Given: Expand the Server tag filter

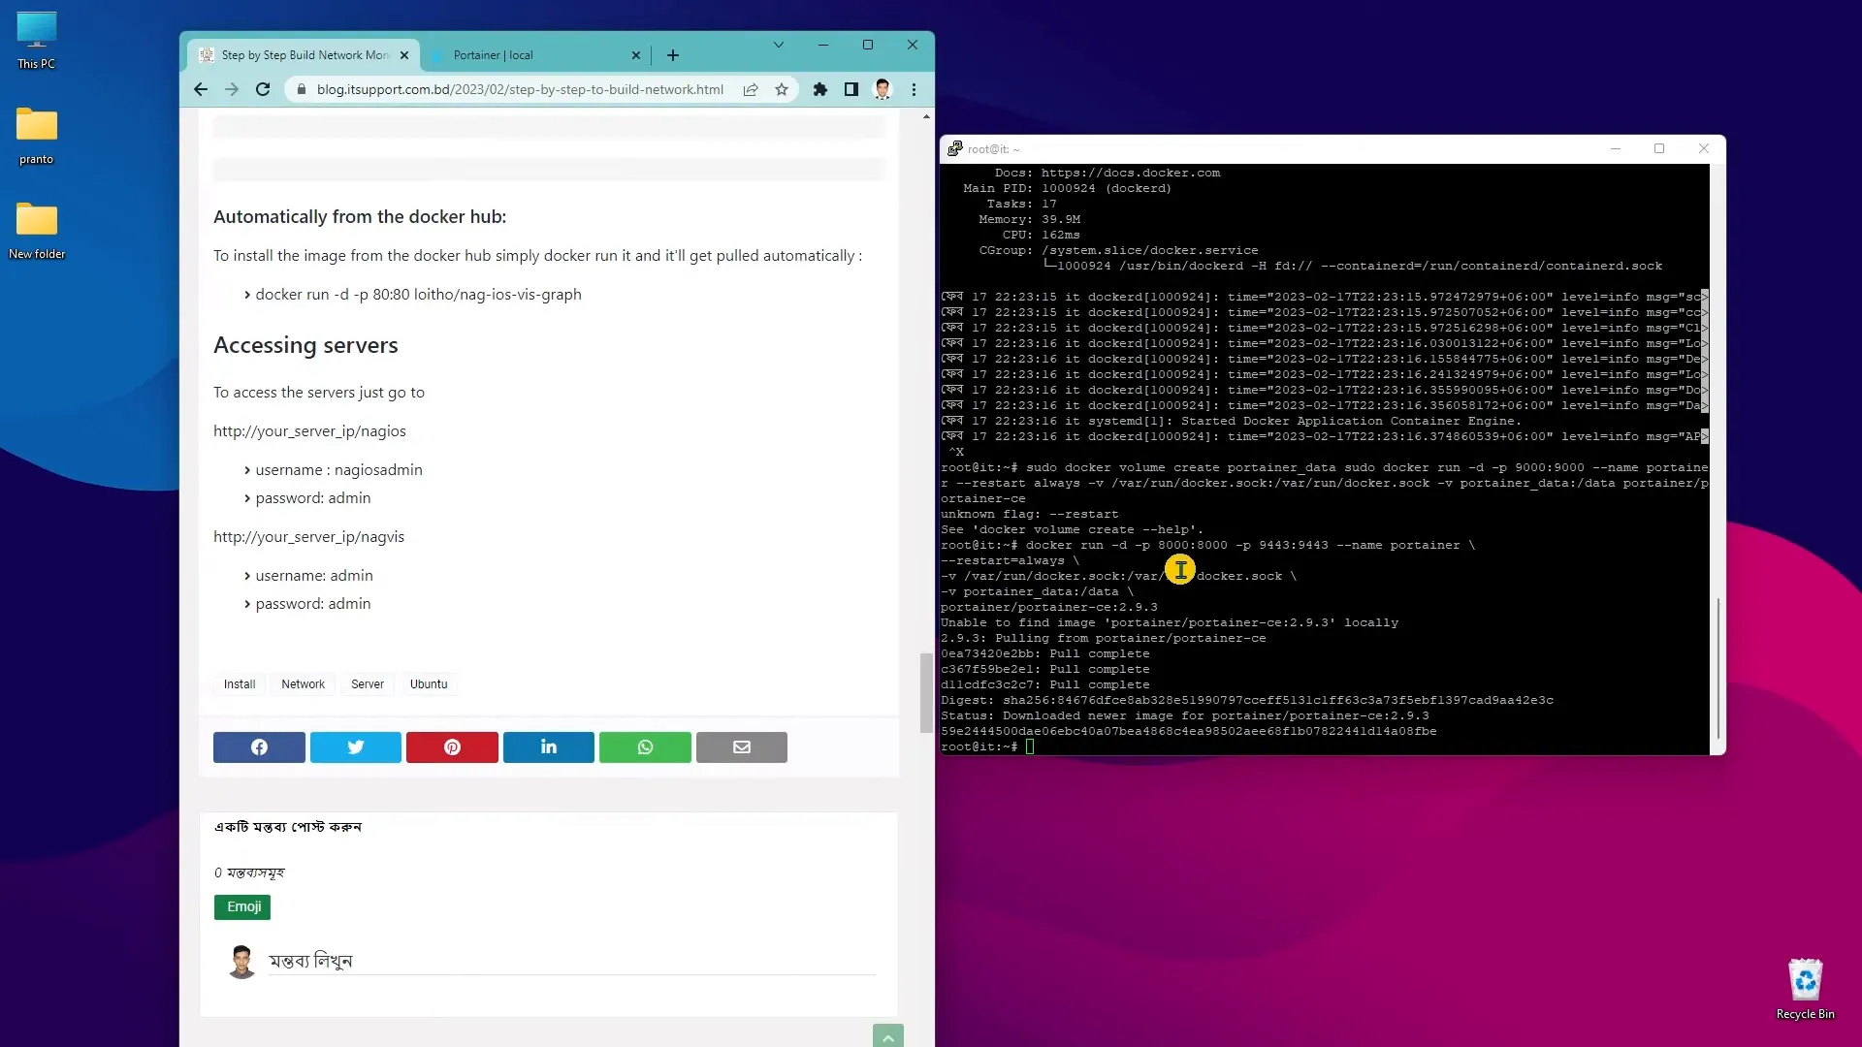Looking at the screenshot, I should [369, 683].
